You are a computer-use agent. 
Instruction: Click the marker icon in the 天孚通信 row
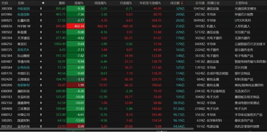[41, 38]
